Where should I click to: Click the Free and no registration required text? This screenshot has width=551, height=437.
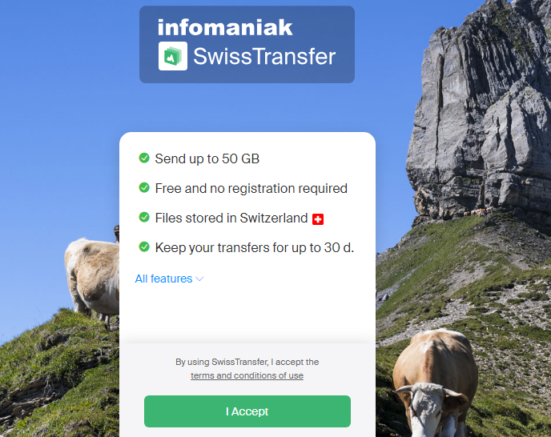click(251, 189)
